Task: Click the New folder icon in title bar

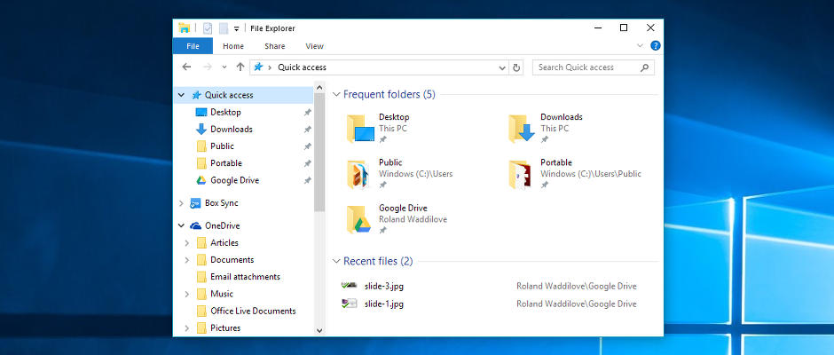Action: point(224,28)
